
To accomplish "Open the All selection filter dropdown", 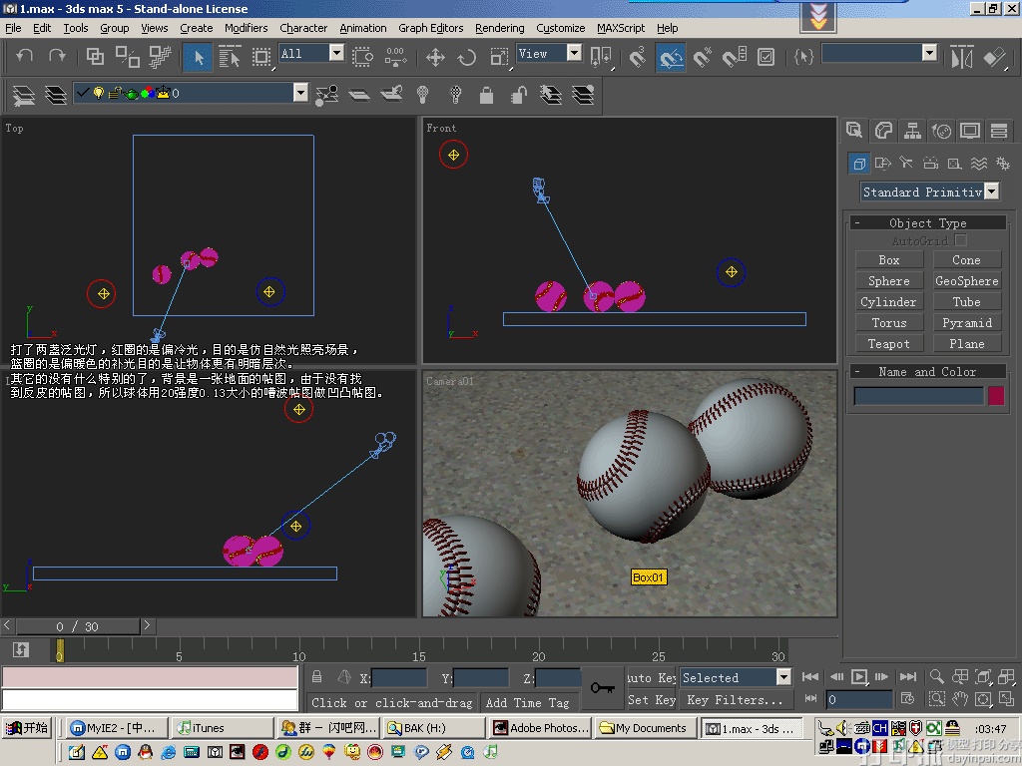I will pyautogui.click(x=336, y=53).
